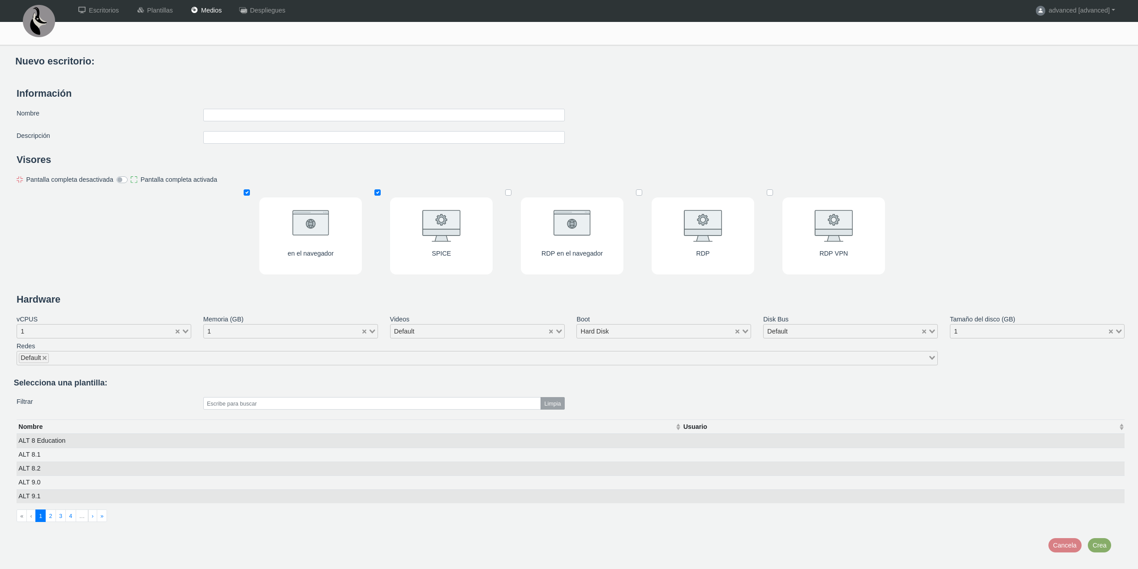
Task: Uncheck the SPICE viewer checkbox
Action: [378, 193]
